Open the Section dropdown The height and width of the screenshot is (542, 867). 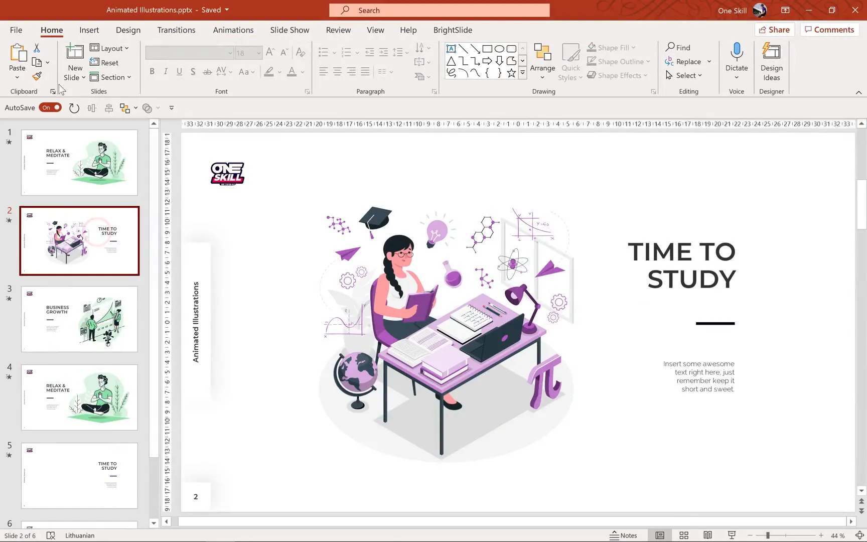[111, 77]
